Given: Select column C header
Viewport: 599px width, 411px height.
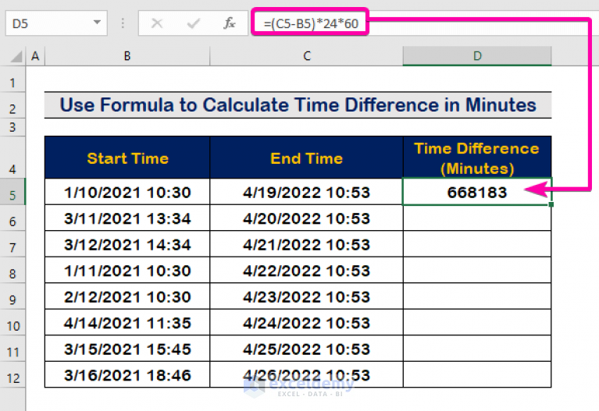Looking at the screenshot, I should coord(306,56).
